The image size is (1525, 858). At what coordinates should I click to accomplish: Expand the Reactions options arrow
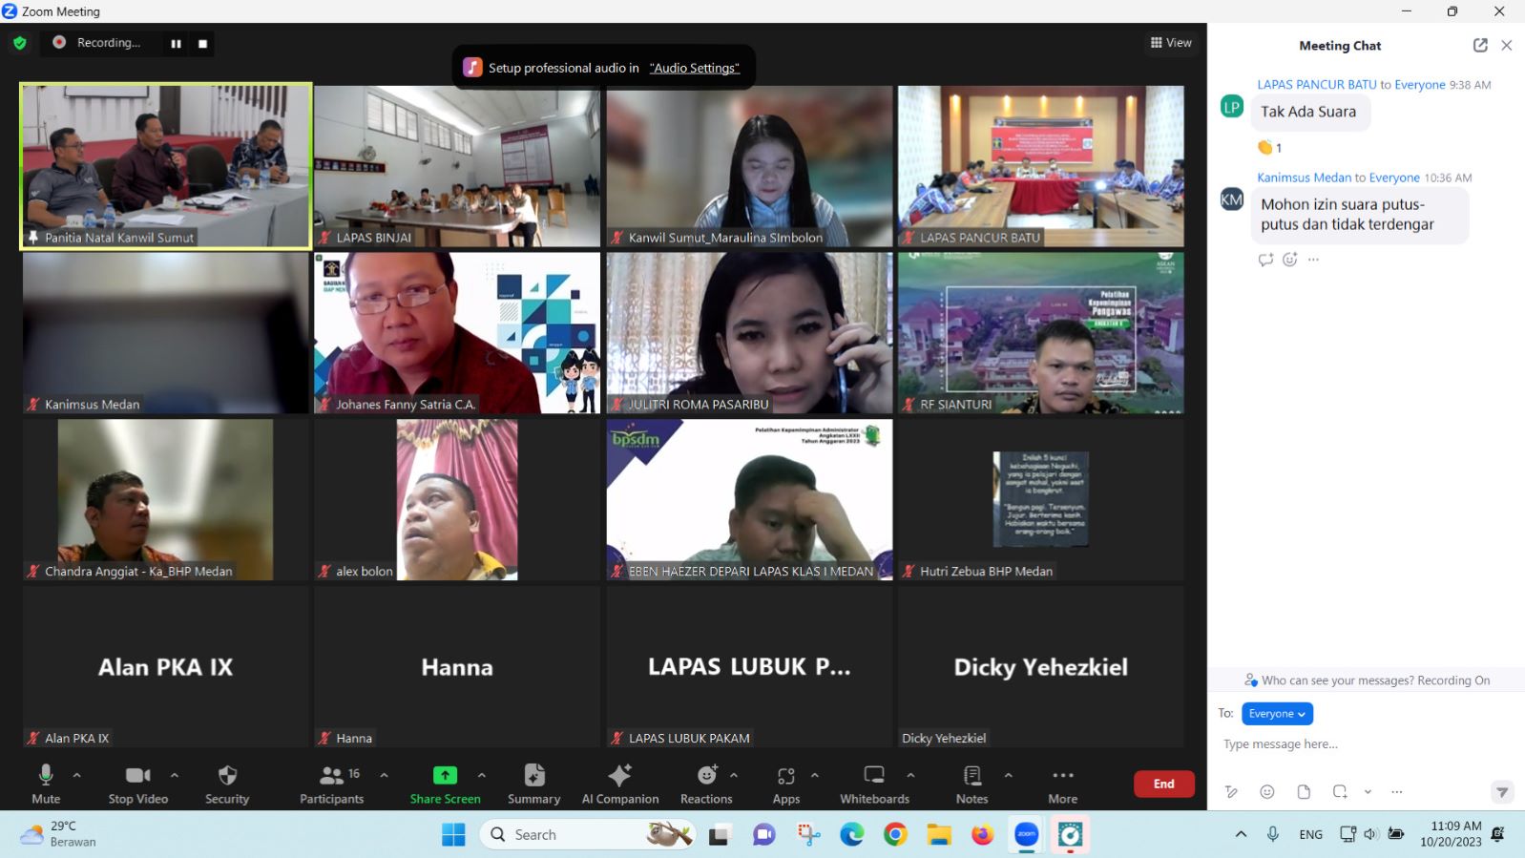click(734, 775)
